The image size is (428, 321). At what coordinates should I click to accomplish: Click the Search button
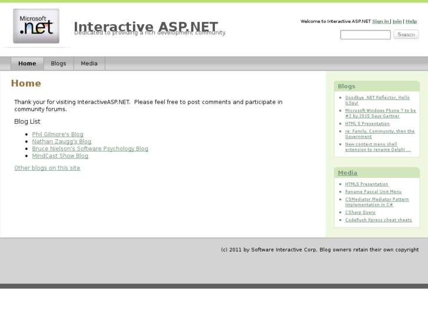[x=406, y=34]
